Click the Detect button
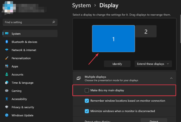This screenshot has height=122, width=181. [x=154, y=120]
